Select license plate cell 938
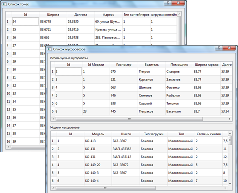Image resolution: width=238 pixels, height=193 pixels. (x=124, y=103)
